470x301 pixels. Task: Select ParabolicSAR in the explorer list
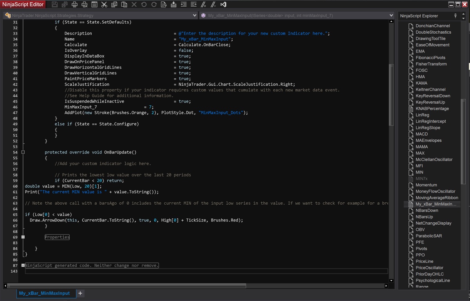click(x=428, y=236)
